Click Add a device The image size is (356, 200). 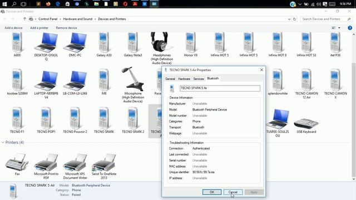coord(13,28)
